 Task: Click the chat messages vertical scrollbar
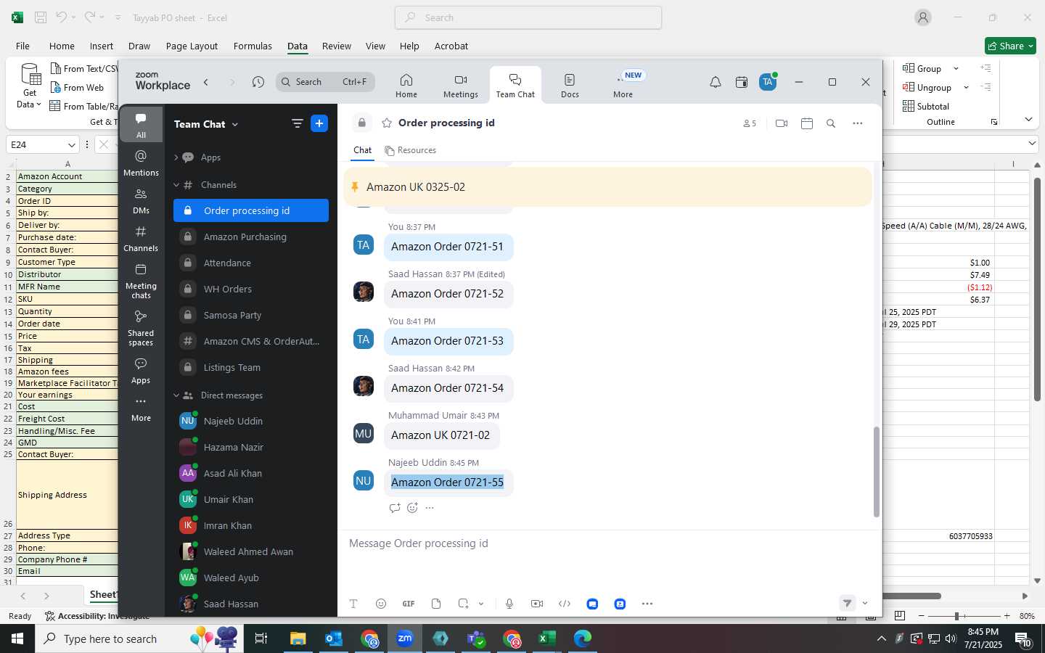(x=876, y=472)
